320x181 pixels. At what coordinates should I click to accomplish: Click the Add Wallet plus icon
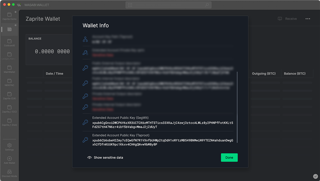[x=9, y=158]
